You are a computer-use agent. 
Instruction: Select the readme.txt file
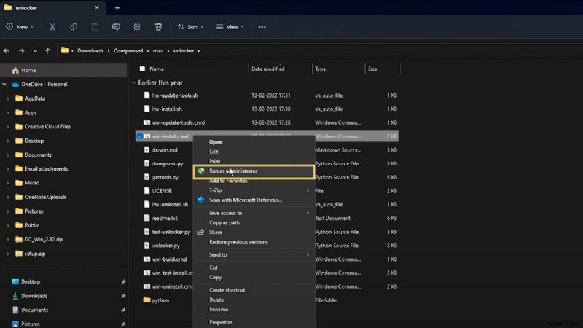pyautogui.click(x=165, y=218)
